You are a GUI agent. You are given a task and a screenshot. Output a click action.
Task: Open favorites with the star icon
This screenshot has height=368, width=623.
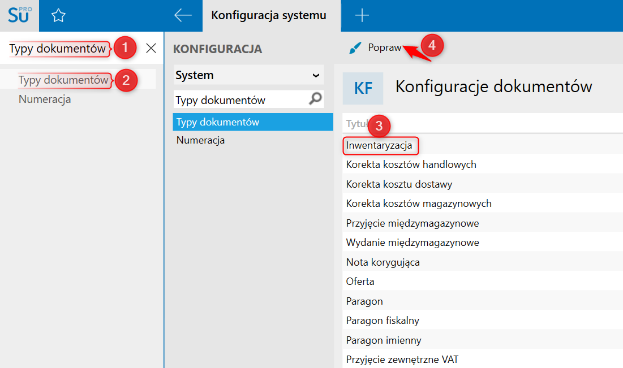[58, 15]
